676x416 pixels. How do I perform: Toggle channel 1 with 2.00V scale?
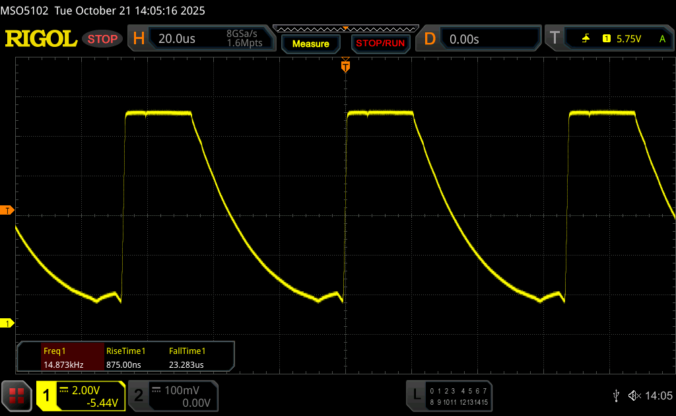[x=81, y=396]
